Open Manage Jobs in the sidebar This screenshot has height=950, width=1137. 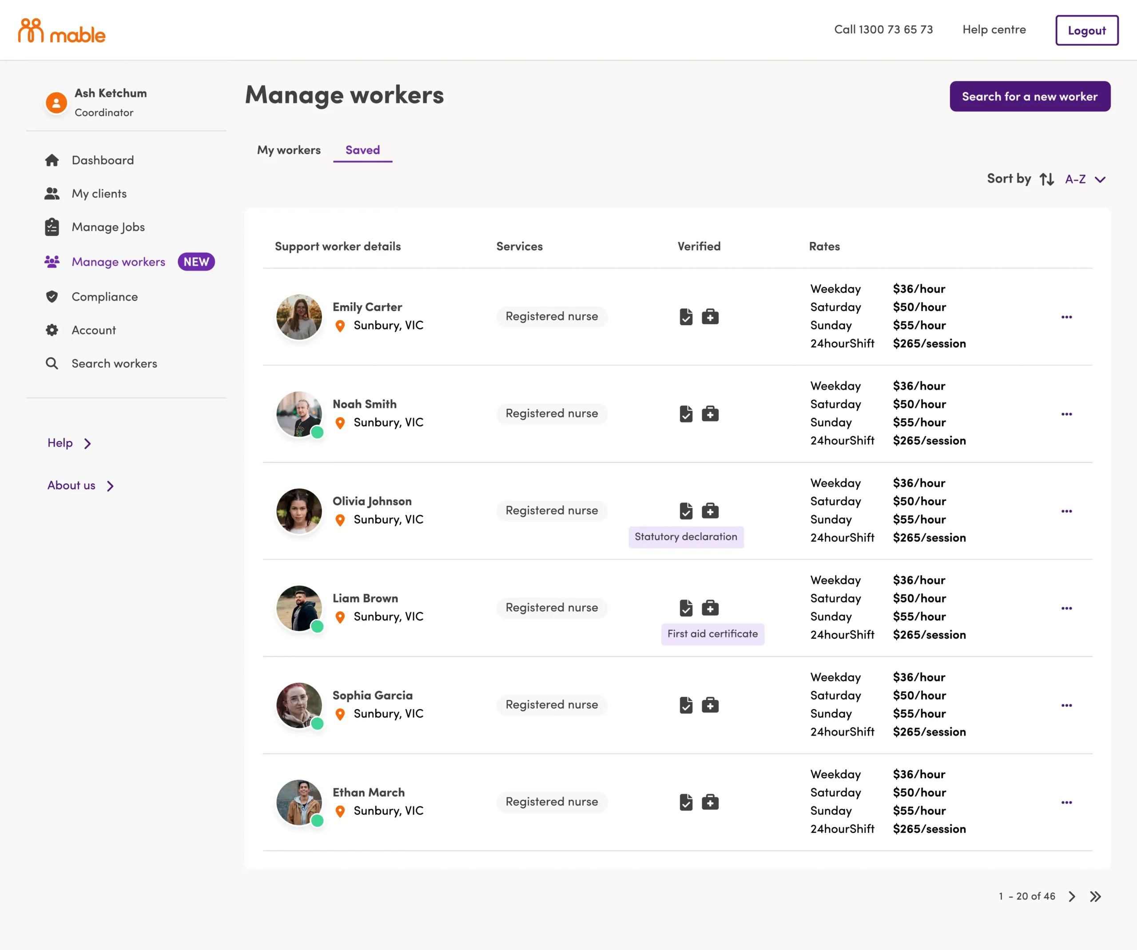108,227
